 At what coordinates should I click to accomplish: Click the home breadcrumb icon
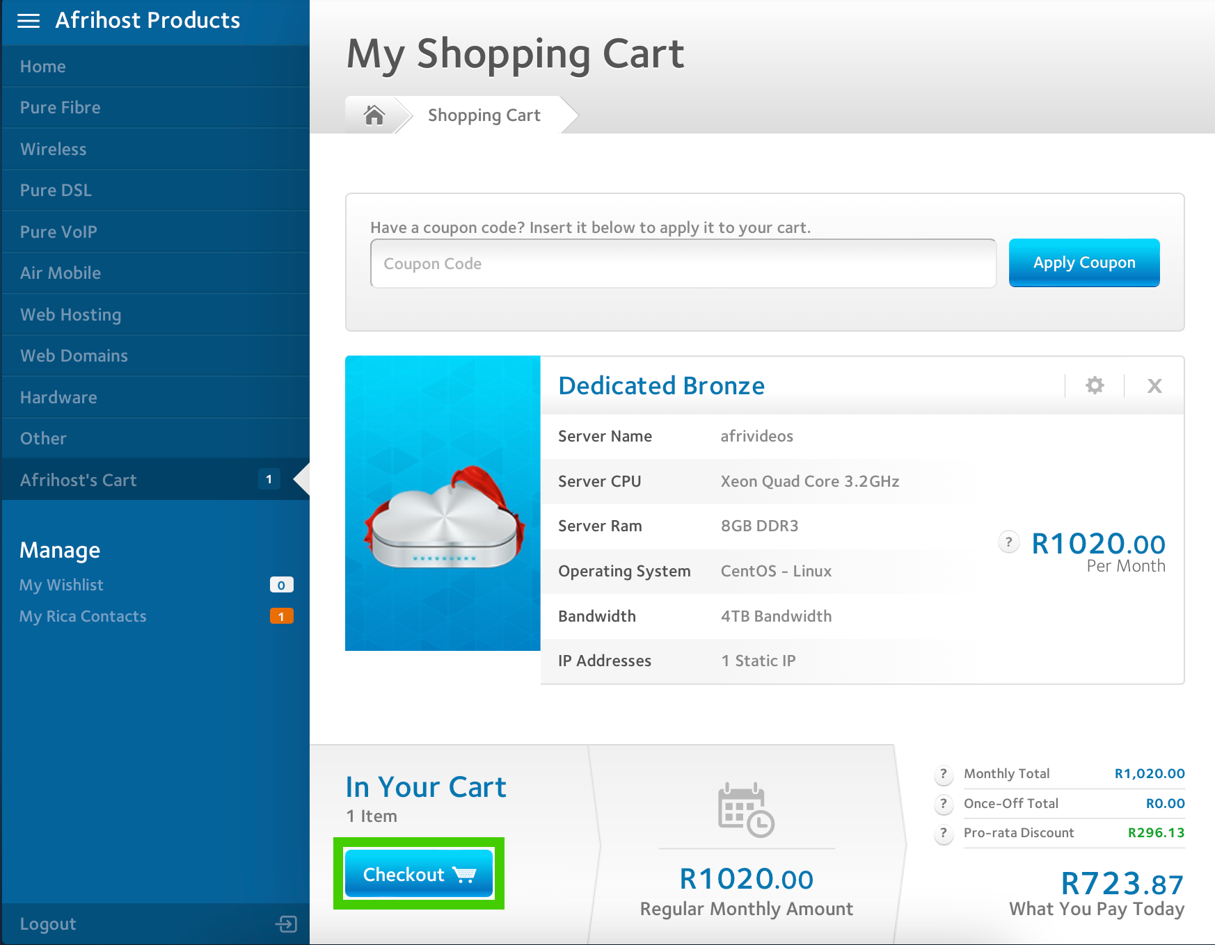(x=374, y=115)
